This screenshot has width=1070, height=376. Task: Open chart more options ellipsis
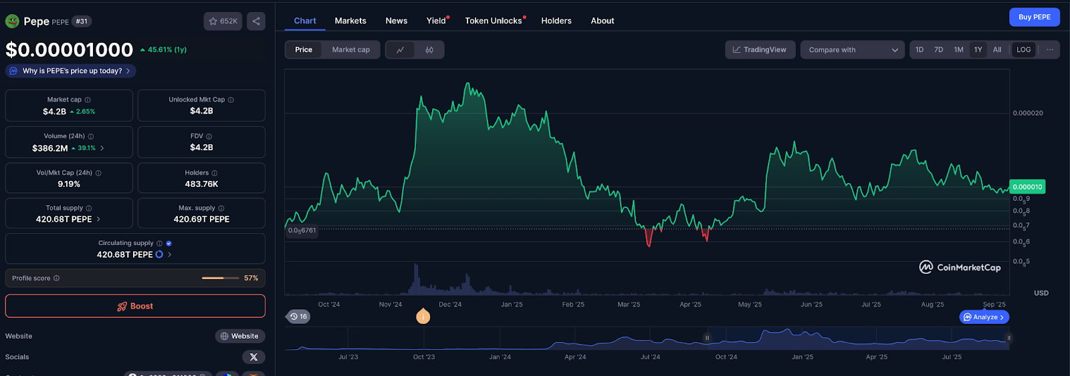[1050, 49]
